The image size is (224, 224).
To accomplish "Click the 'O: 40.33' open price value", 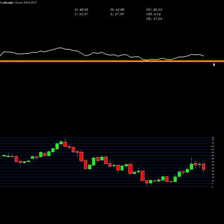I will coord(81,10).
